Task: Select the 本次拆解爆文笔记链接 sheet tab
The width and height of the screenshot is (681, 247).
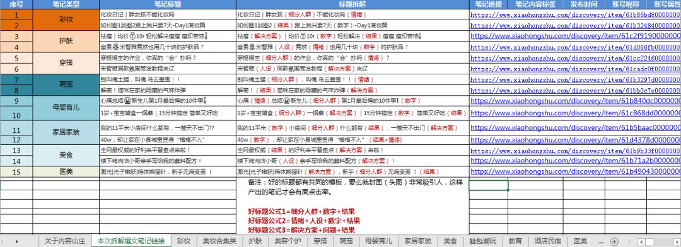Action: click(x=131, y=241)
